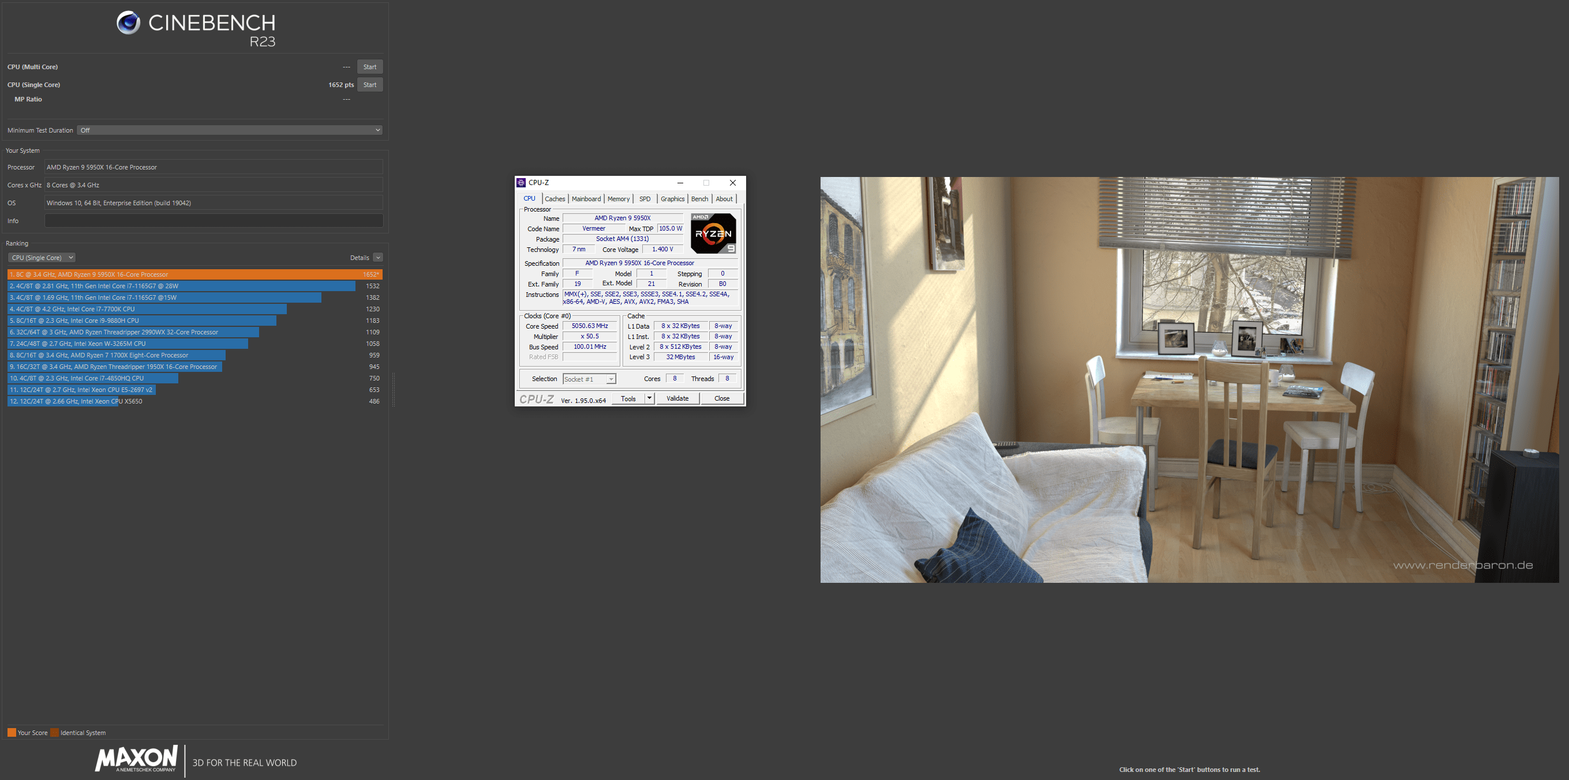1569x780 pixels.
Task: Select the Threadripper 1950X ranking row
Action: (x=195, y=367)
